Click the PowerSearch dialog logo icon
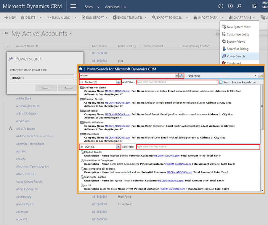 click(11, 59)
